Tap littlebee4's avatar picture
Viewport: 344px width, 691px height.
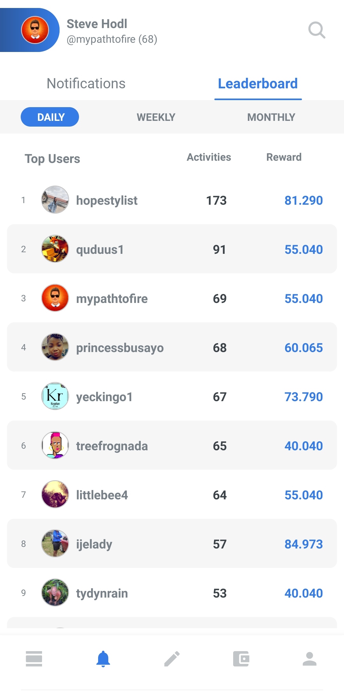55,494
